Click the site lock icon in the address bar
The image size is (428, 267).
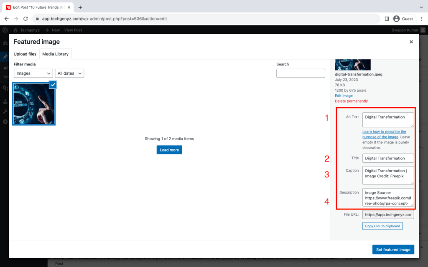37,19
